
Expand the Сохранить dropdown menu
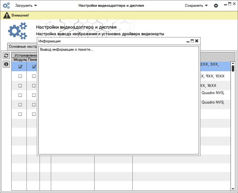coord(196,5)
